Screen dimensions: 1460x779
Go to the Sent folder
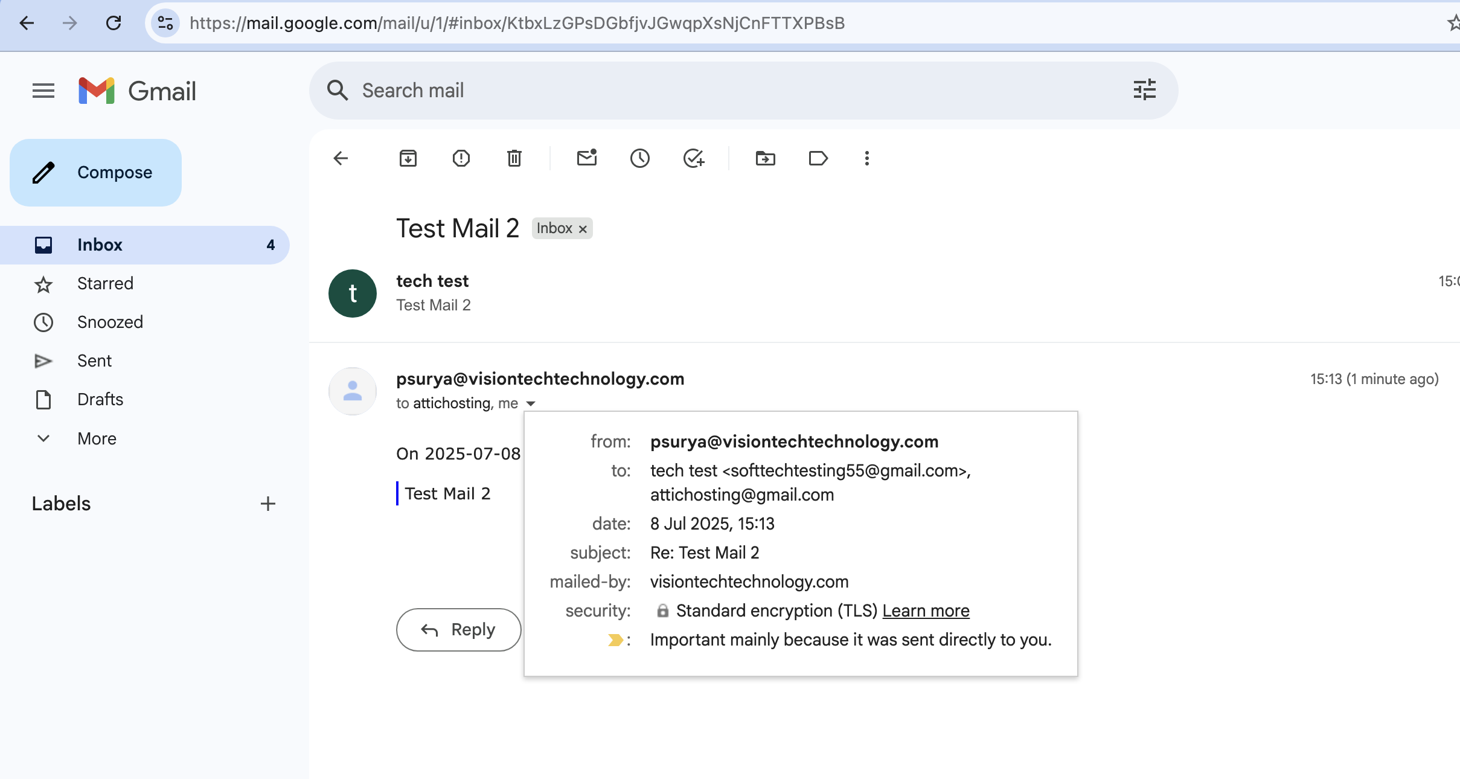tap(94, 361)
